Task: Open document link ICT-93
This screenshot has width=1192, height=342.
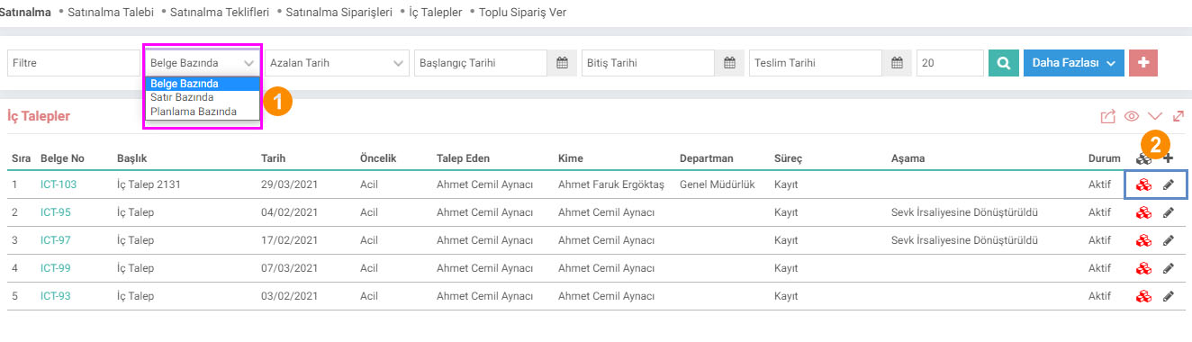Action: click(x=56, y=296)
